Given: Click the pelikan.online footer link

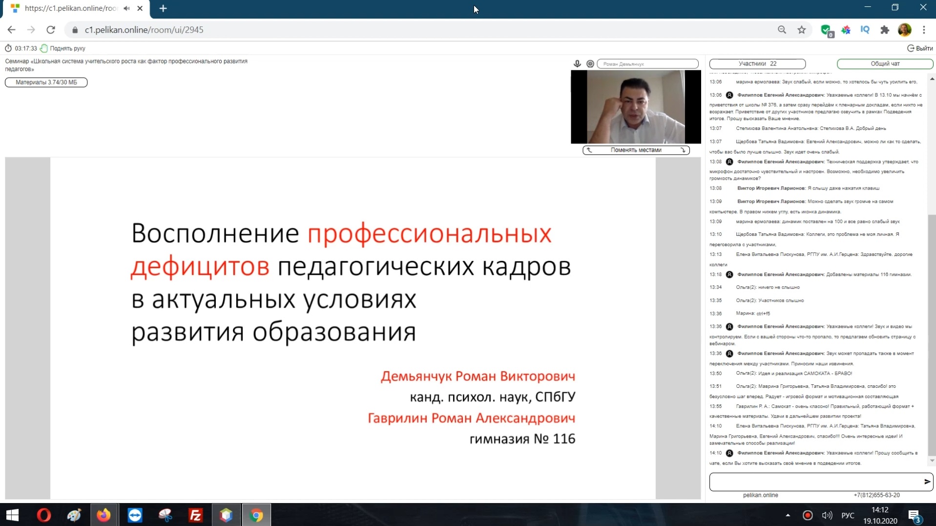Looking at the screenshot, I should click(x=760, y=495).
